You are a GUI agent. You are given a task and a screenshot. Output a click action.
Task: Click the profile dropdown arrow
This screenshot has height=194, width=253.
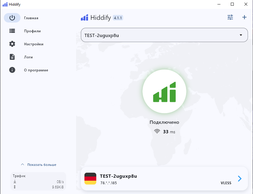point(241,35)
